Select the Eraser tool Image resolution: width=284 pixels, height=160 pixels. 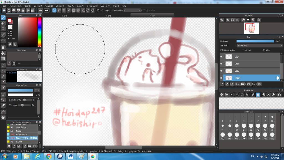pyautogui.click(x=3, y=23)
